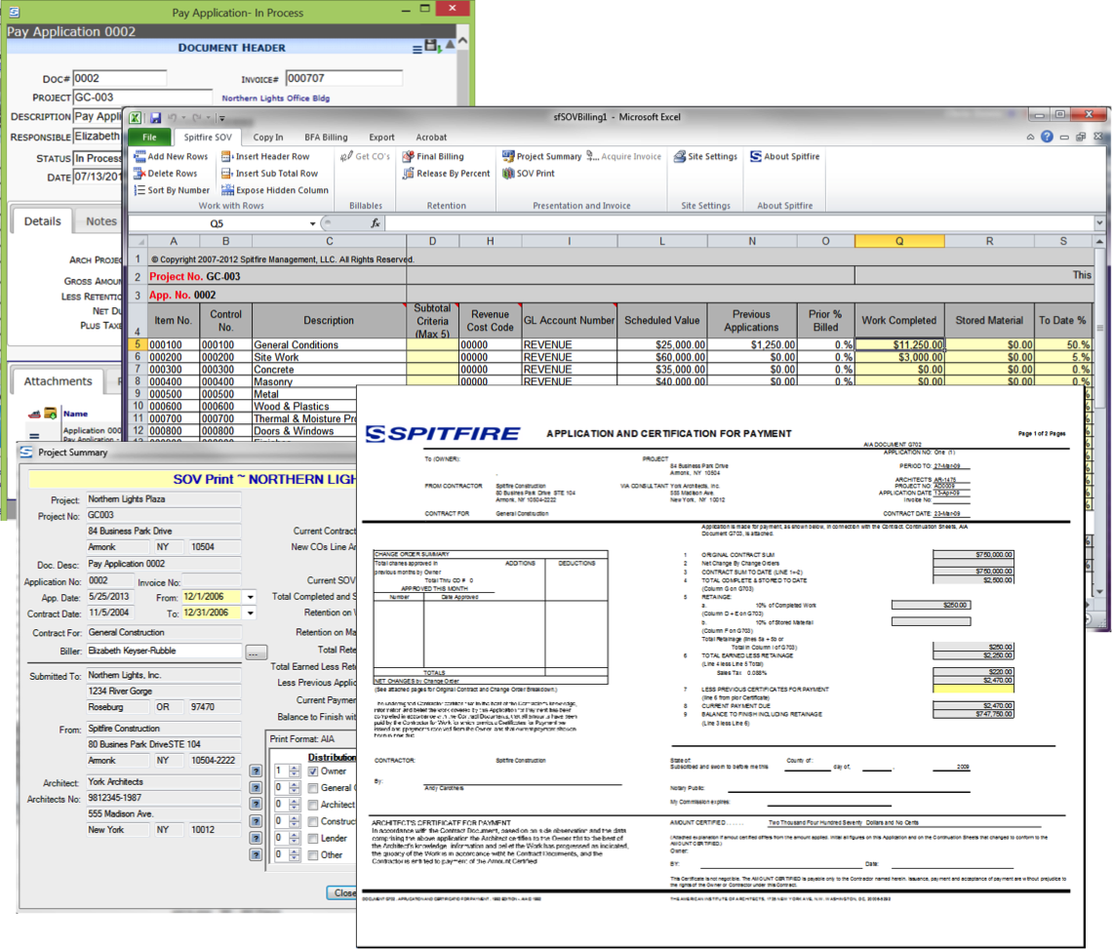
Task: Switch to the Export ribbon tab
Action: pyautogui.click(x=381, y=138)
